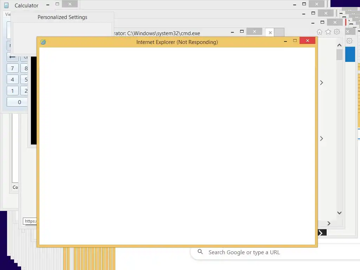
Task: Close the cmd.exe window
Action: click(255, 31)
